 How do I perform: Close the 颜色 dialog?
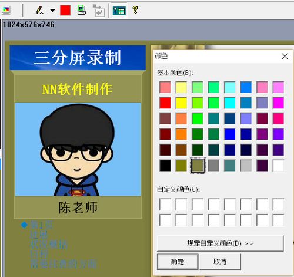pyautogui.click(x=285, y=56)
